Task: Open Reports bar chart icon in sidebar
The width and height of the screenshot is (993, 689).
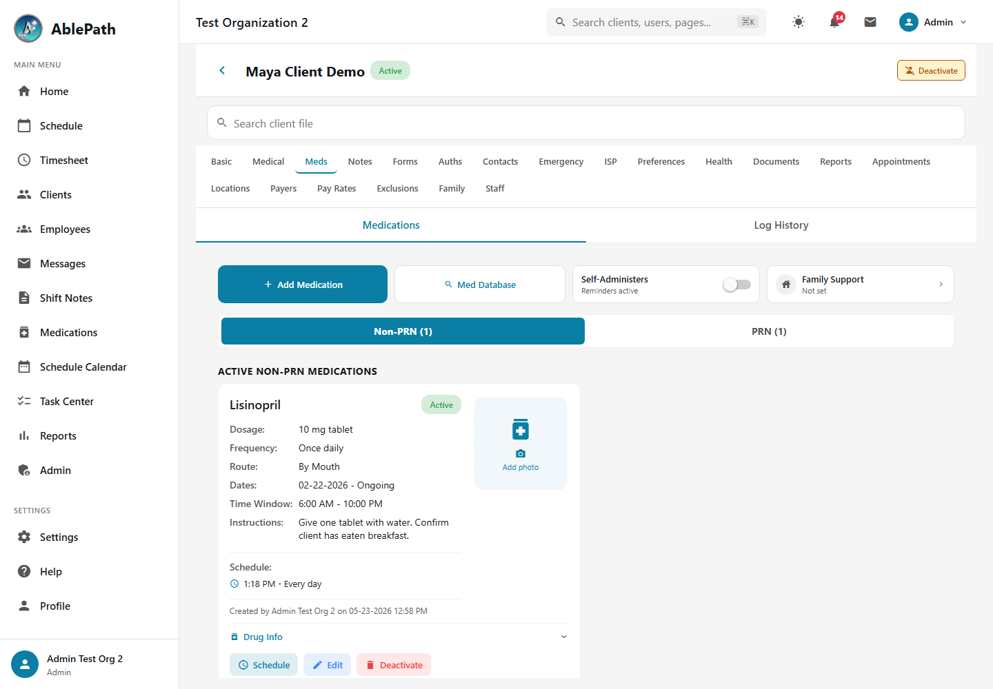Action: [x=24, y=436]
